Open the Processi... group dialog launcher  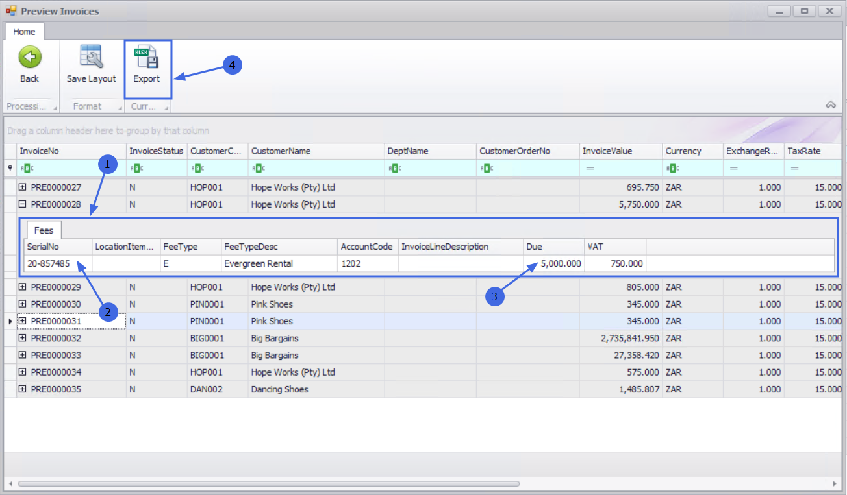point(55,108)
